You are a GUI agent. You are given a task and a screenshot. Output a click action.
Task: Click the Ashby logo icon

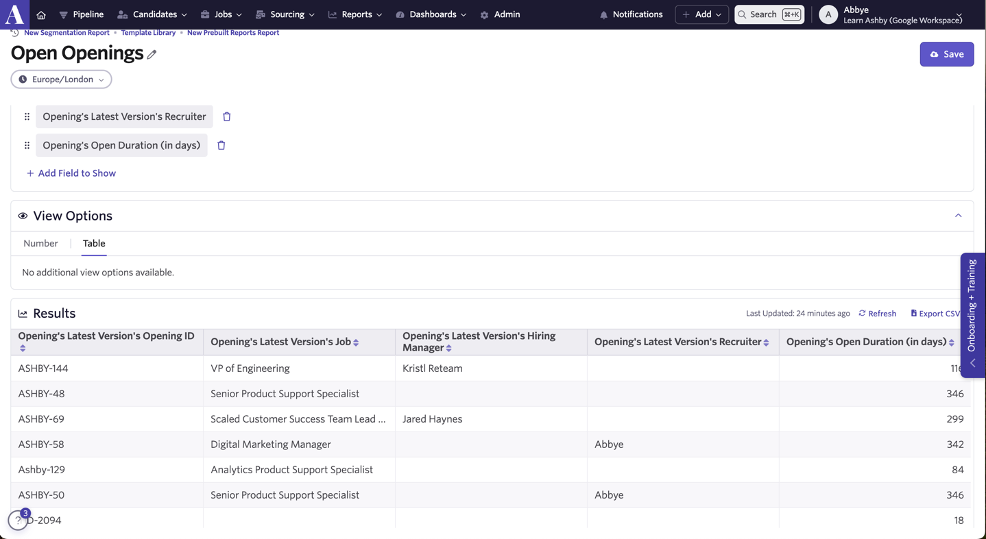point(14,14)
